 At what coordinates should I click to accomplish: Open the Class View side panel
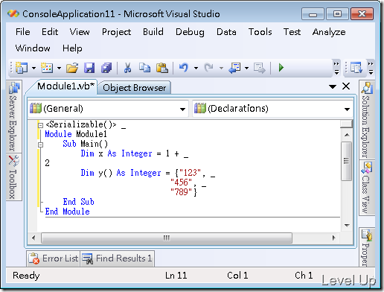367,188
